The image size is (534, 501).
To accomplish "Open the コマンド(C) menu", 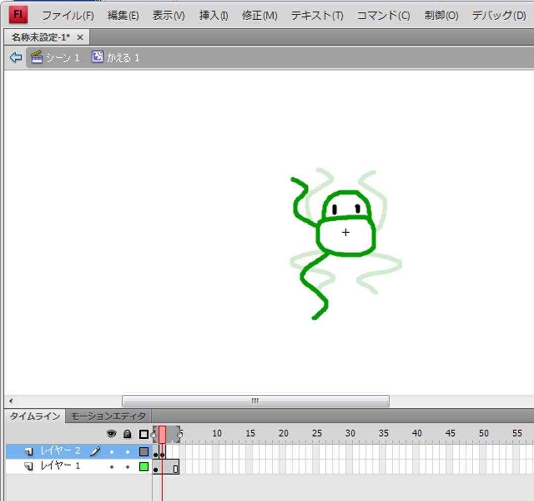I will tap(383, 15).
